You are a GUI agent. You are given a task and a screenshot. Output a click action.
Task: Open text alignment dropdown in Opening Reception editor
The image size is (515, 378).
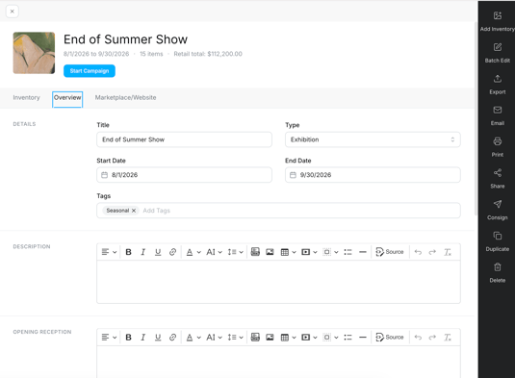[109, 338]
